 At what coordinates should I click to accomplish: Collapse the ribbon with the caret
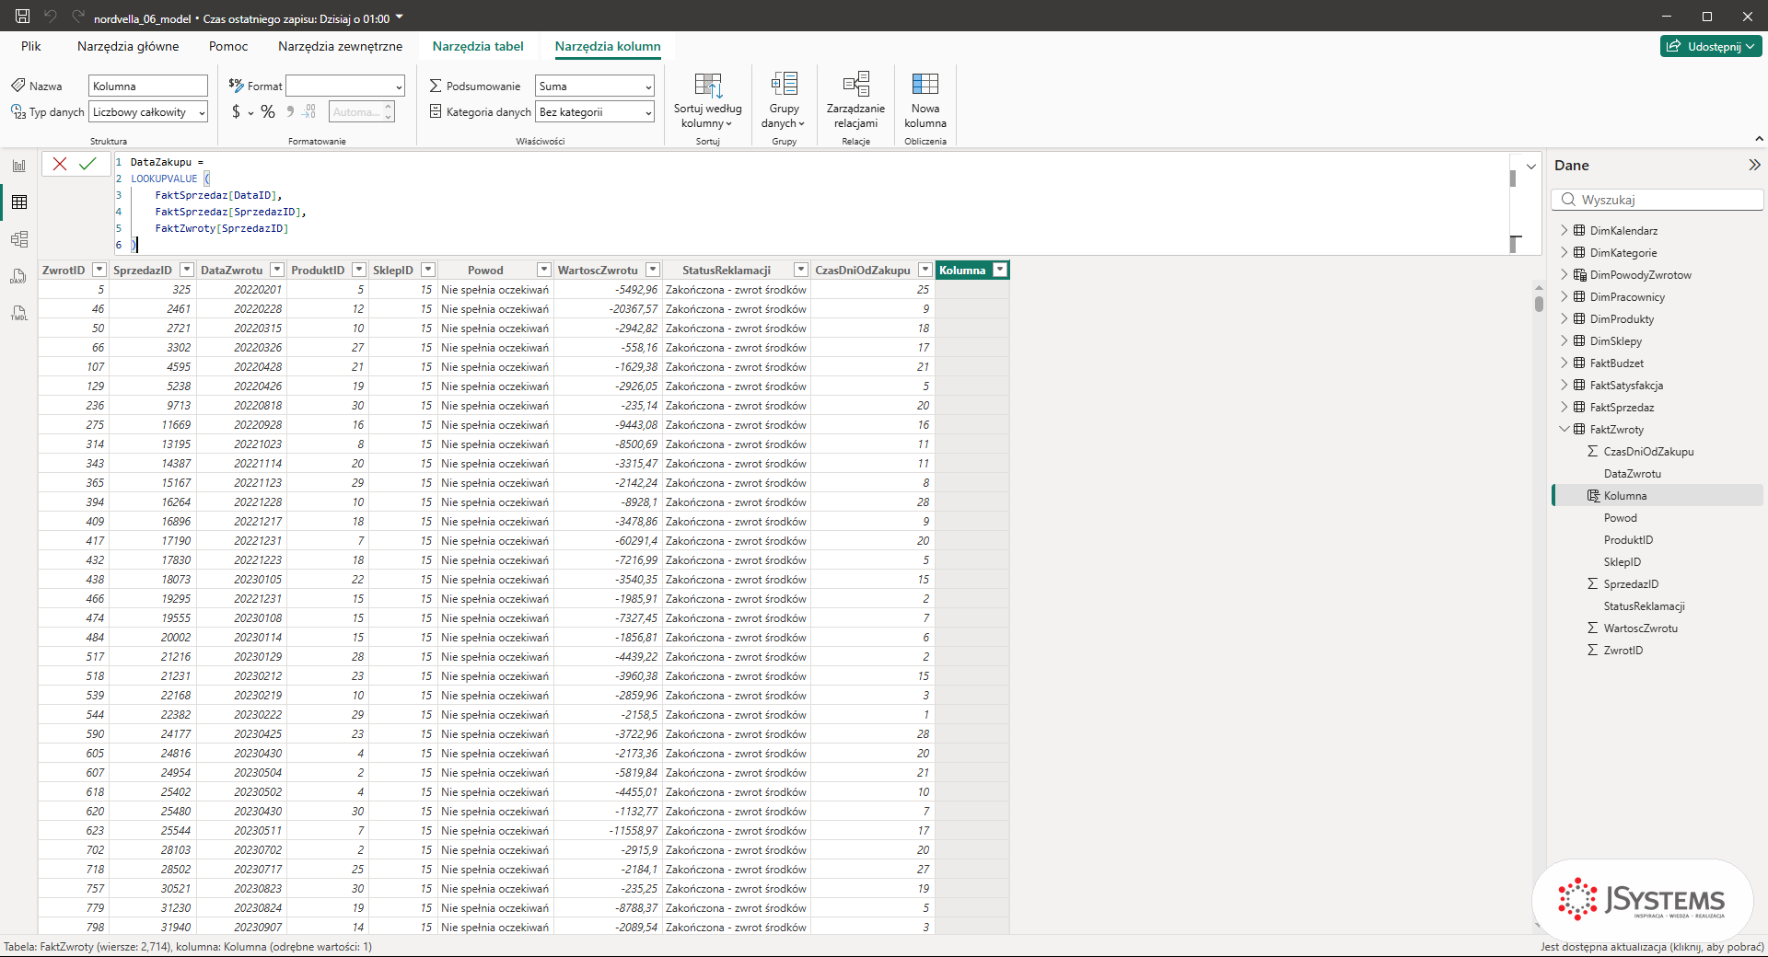coord(1759,139)
